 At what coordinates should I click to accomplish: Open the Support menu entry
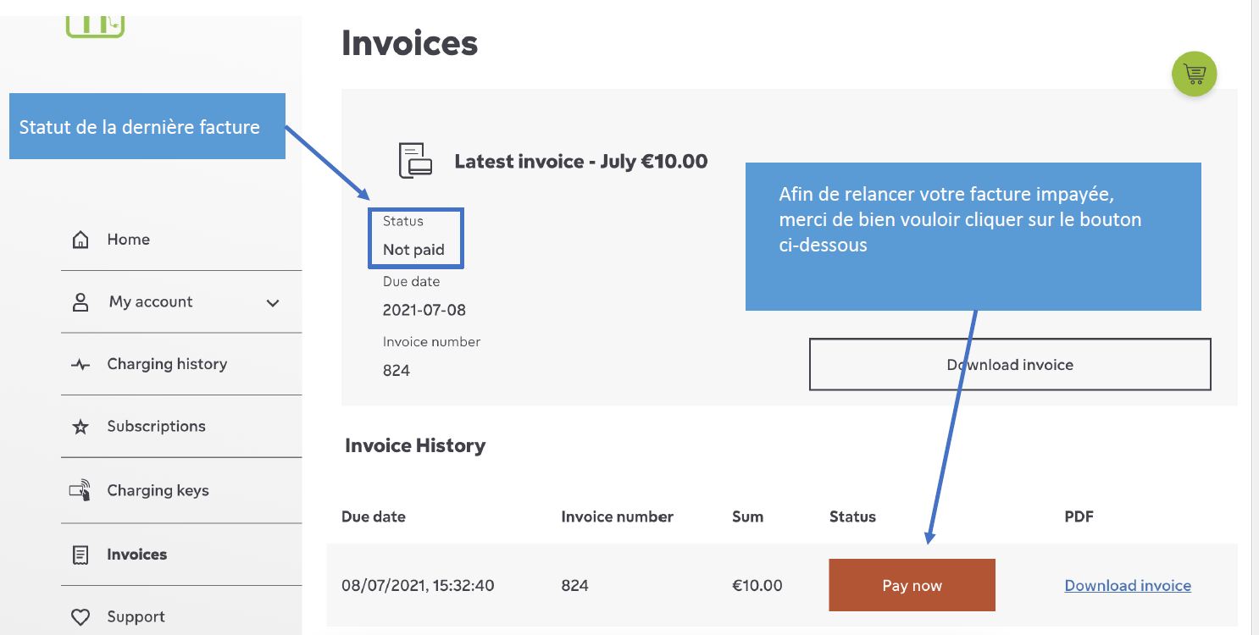tap(136, 616)
